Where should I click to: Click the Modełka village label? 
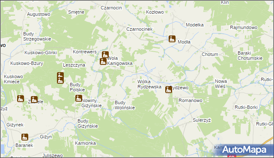tap(195, 25)
